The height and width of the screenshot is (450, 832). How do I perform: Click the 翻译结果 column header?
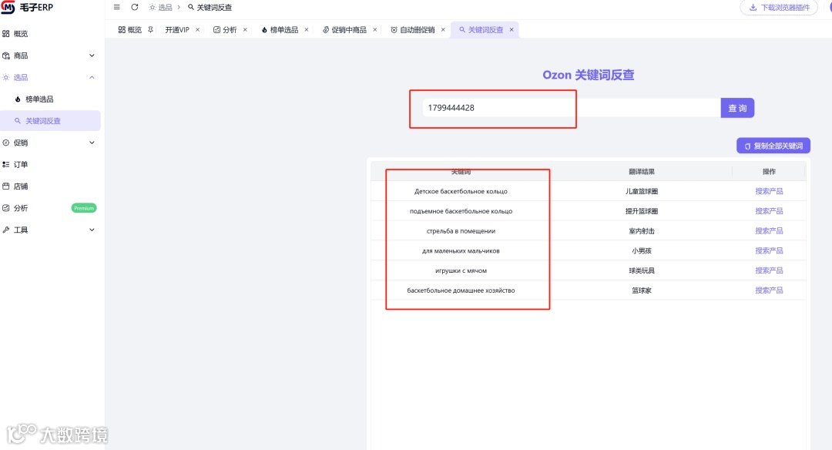(642, 171)
